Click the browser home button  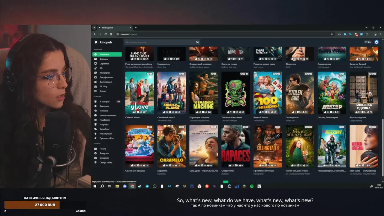tap(111, 34)
